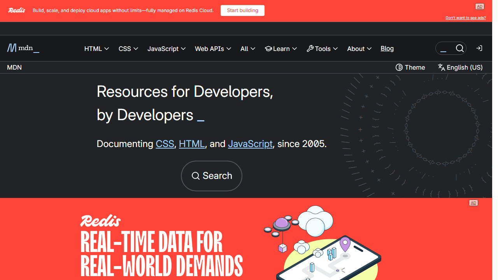Viewport: 498px width, 280px height.
Task: Open the Theme switcher
Action: tap(410, 67)
